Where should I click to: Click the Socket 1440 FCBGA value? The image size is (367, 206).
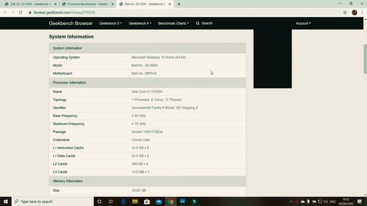click(147, 132)
